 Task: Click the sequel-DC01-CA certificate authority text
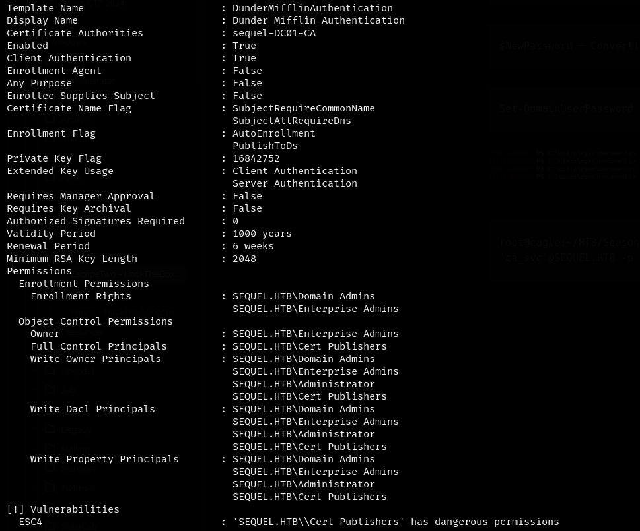click(274, 33)
